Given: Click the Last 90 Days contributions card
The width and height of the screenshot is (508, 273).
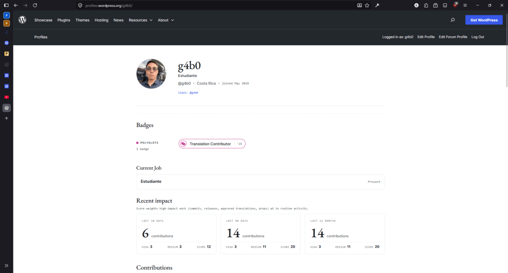Looking at the screenshot, I should tap(261, 234).
